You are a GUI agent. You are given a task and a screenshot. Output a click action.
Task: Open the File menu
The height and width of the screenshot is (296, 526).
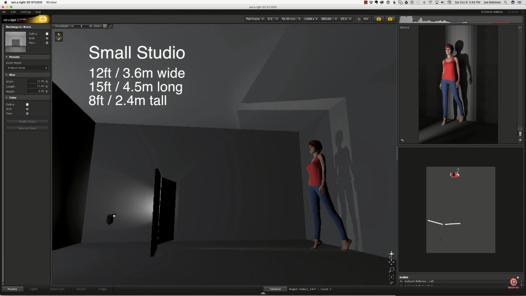click(4, 12)
